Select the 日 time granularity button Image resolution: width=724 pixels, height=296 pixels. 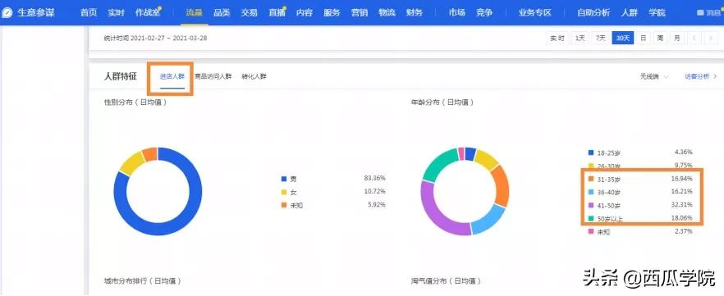[644, 39]
